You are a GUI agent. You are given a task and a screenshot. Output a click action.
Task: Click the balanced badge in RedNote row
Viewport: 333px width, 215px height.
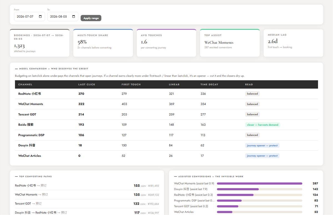253,94
